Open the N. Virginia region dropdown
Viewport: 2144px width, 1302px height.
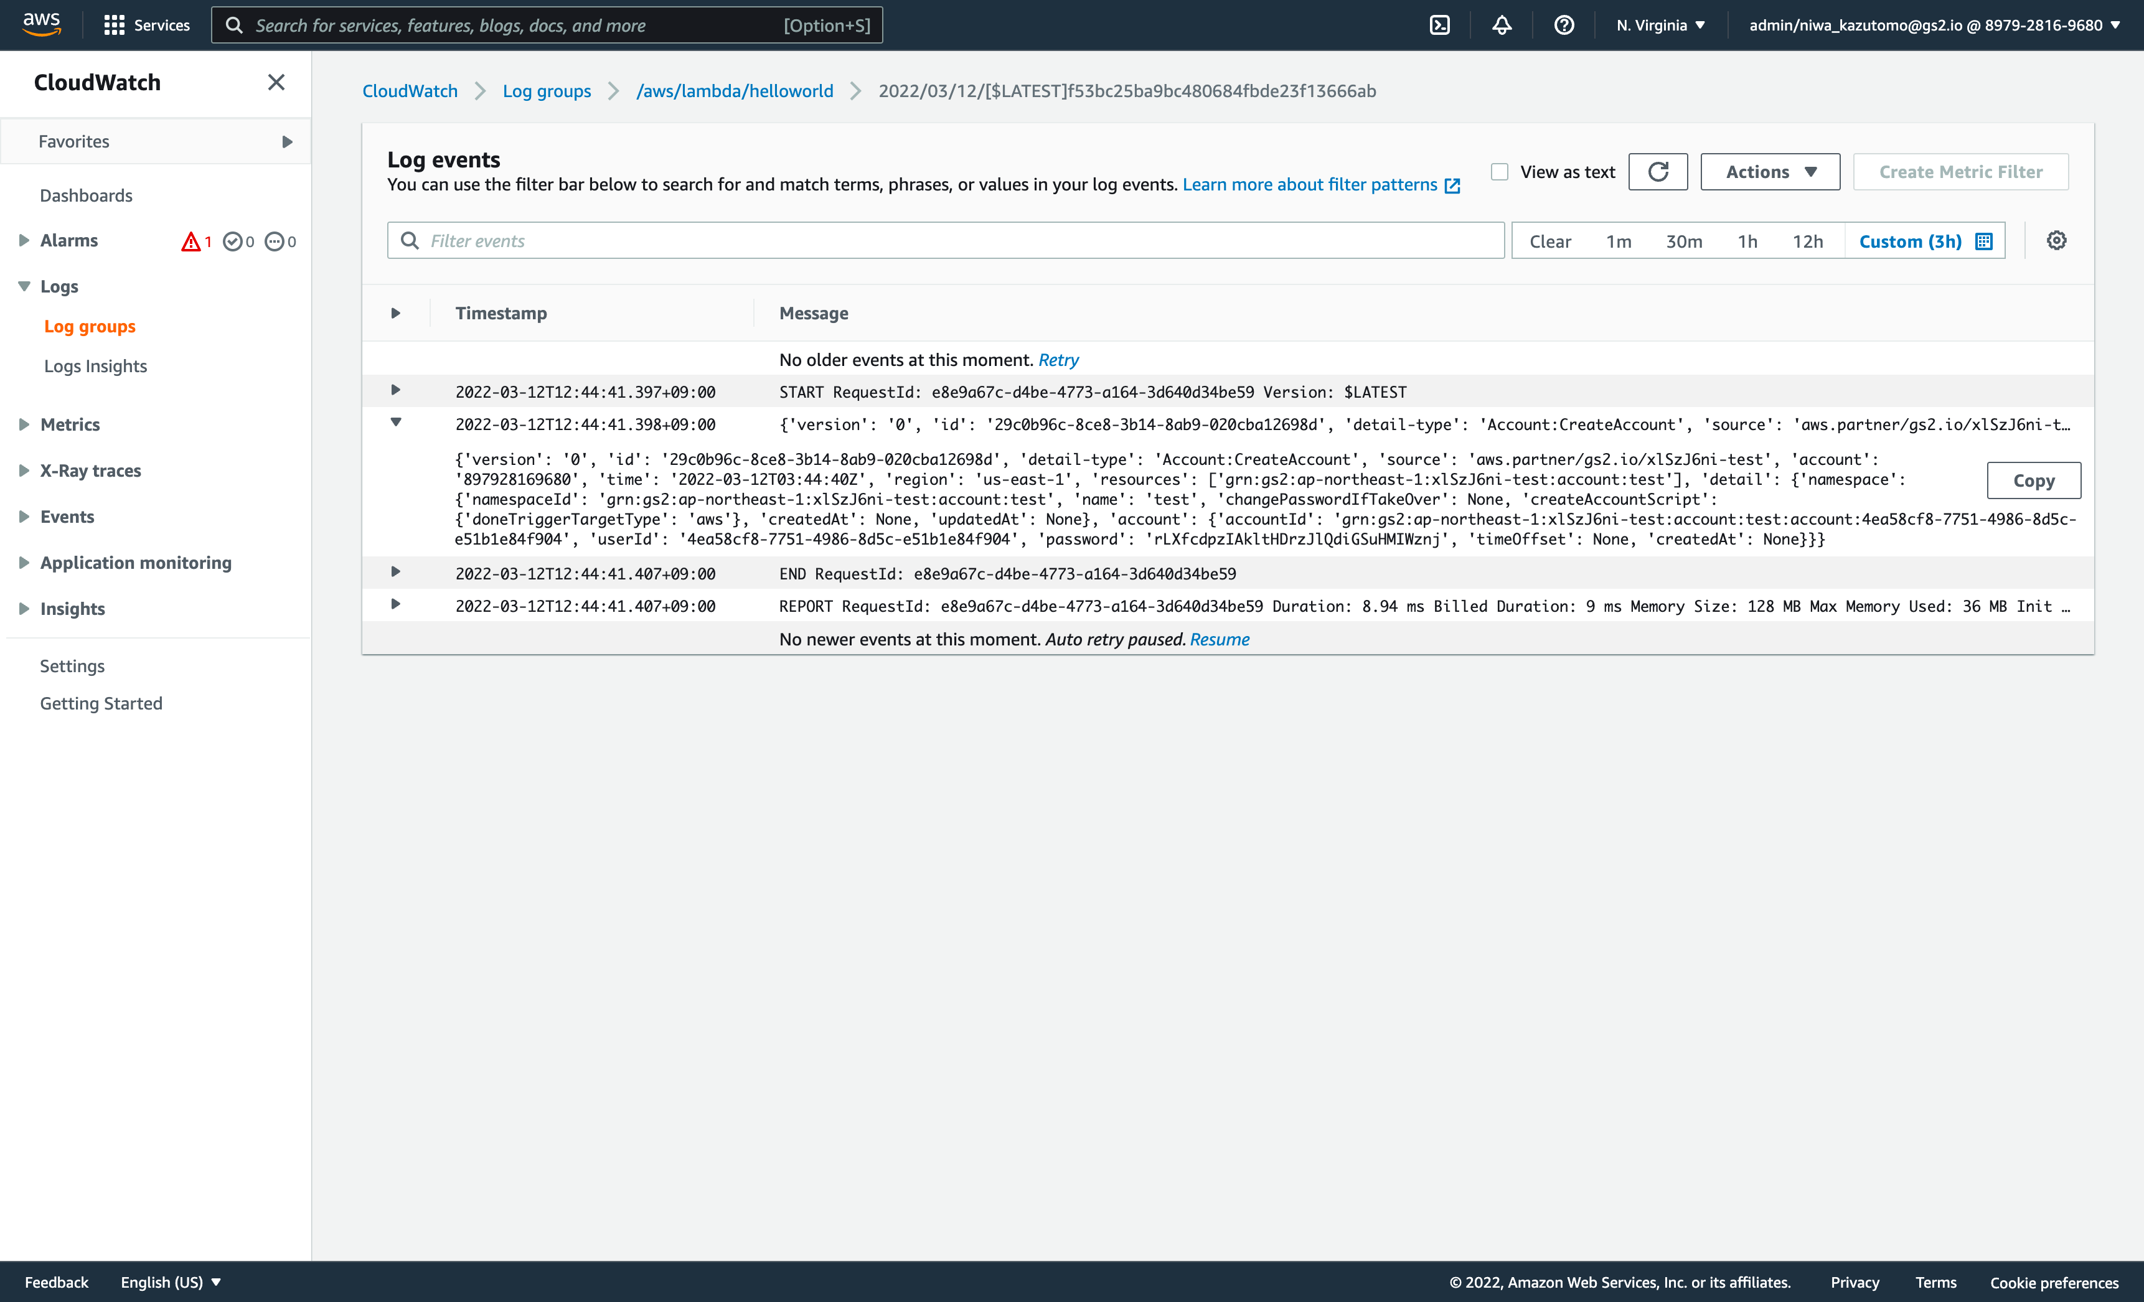pyautogui.click(x=1660, y=26)
